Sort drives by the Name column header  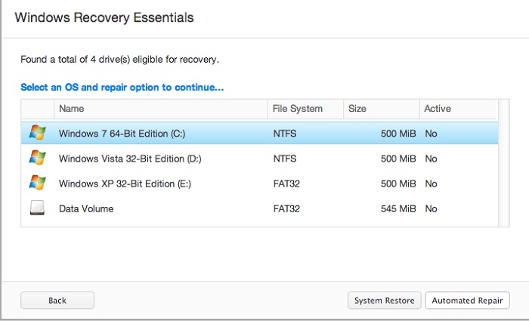pos(71,109)
